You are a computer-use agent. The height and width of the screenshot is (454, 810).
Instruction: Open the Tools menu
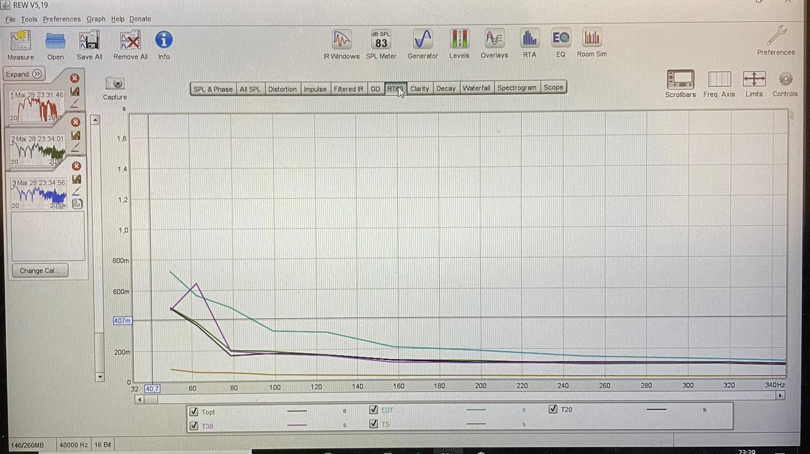tap(28, 19)
